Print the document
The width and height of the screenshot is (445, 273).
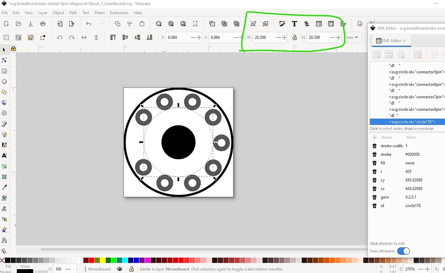tap(43, 24)
